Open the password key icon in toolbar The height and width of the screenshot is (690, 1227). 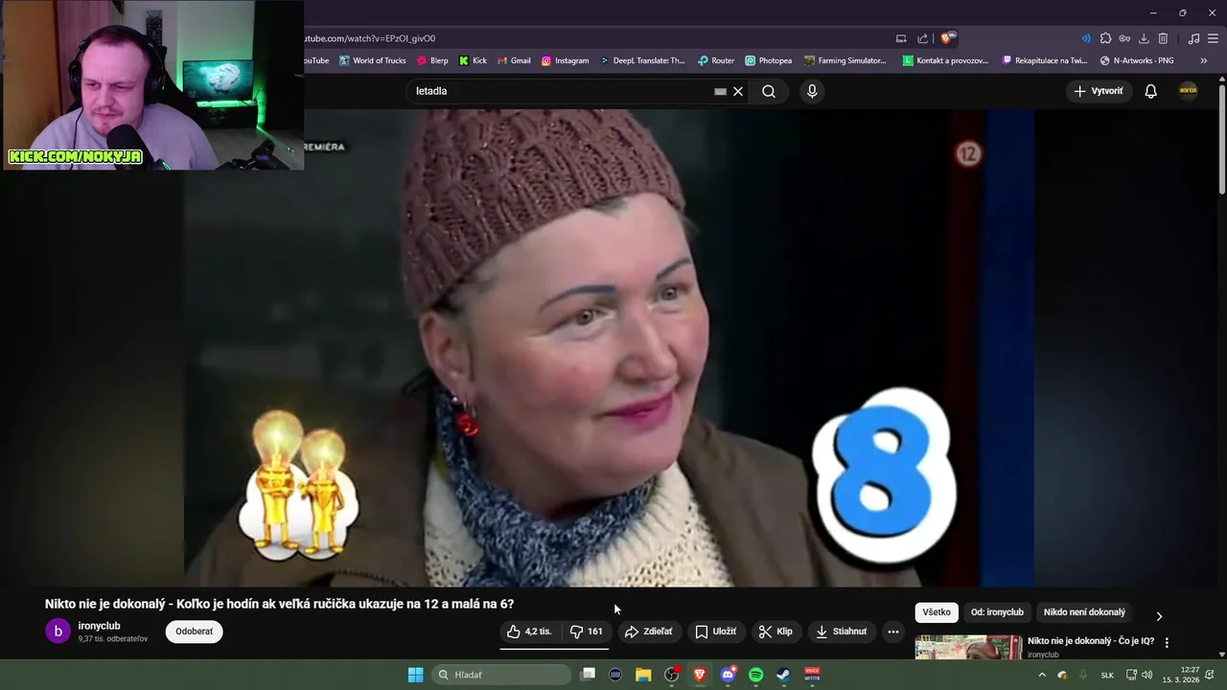click(1124, 38)
